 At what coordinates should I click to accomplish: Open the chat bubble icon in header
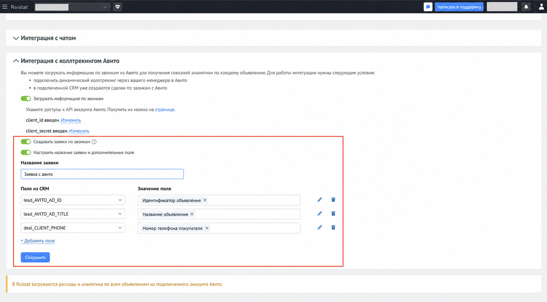point(428,7)
